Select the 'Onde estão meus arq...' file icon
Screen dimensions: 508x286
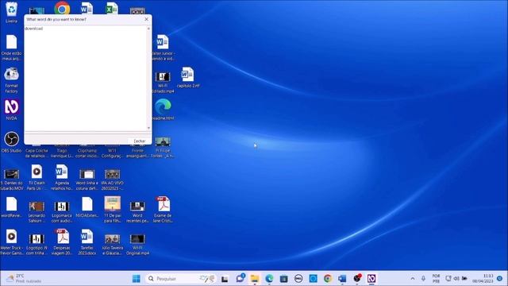click(11, 48)
